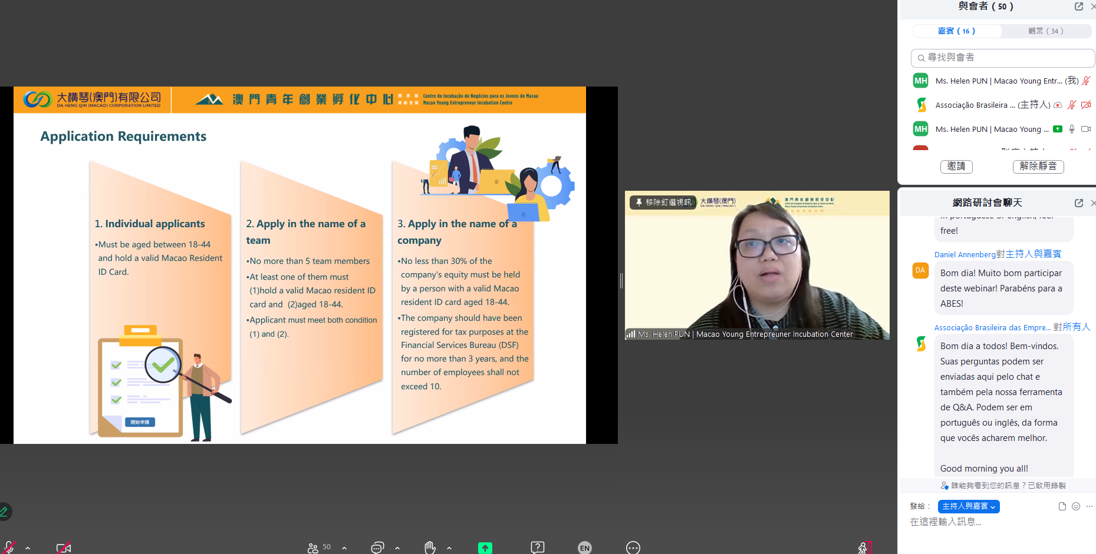Click green sharing icon on Helen PUN row
This screenshot has height=554, width=1096.
(1058, 129)
